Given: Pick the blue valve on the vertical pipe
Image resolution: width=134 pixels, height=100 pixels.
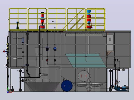Looking at the screenshot, I should pos(55,49).
